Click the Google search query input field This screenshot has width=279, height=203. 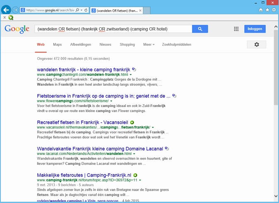[113, 29]
